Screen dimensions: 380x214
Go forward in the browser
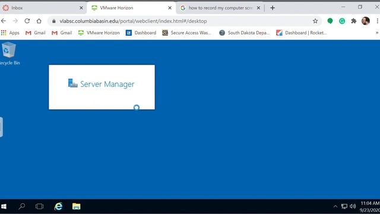point(15,21)
